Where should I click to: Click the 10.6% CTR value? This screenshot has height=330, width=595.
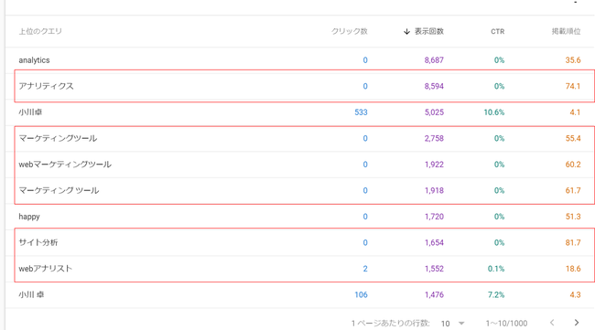click(x=494, y=112)
